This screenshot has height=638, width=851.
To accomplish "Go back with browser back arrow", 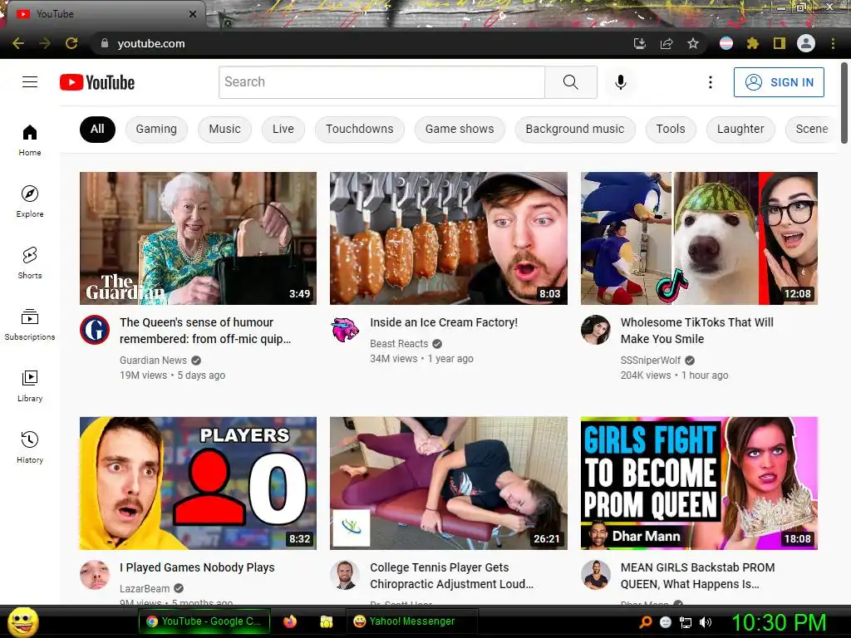I will click(18, 43).
